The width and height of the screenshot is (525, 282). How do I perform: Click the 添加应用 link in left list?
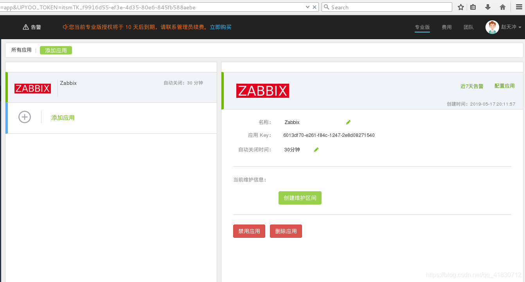pyautogui.click(x=63, y=117)
